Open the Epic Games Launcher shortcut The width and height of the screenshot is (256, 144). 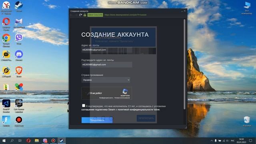coord(19,106)
